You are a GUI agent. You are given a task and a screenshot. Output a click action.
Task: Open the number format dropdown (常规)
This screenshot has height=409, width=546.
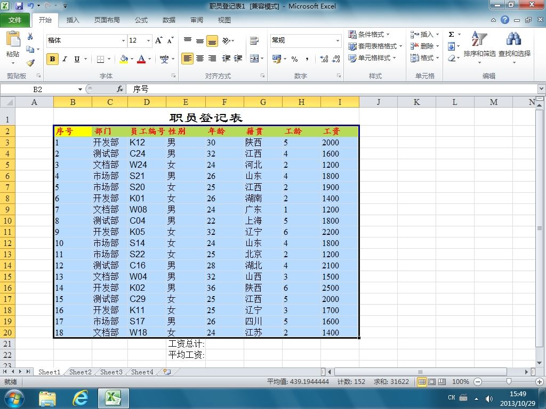point(338,40)
